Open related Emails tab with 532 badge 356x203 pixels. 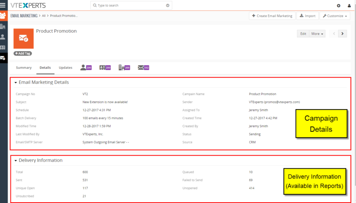(143, 67)
